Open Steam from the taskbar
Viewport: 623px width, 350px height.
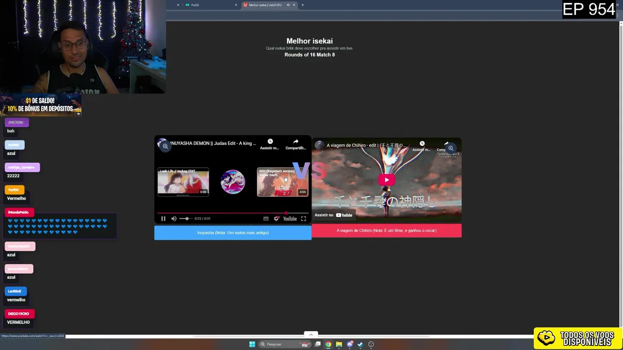360,344
